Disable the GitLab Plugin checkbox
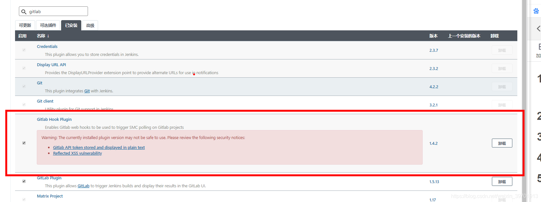 pos(24,181)
